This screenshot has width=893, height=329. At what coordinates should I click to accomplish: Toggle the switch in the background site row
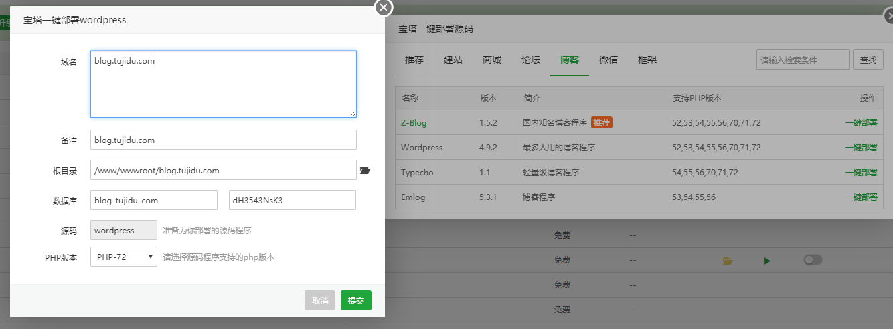[813, 259]
